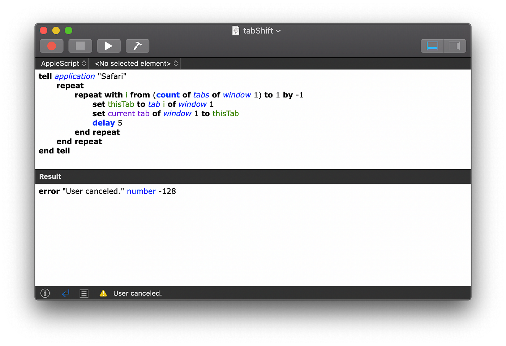This screenshot has width=506, height=346.
Task: Stop the running script
Action: [80, 46]
